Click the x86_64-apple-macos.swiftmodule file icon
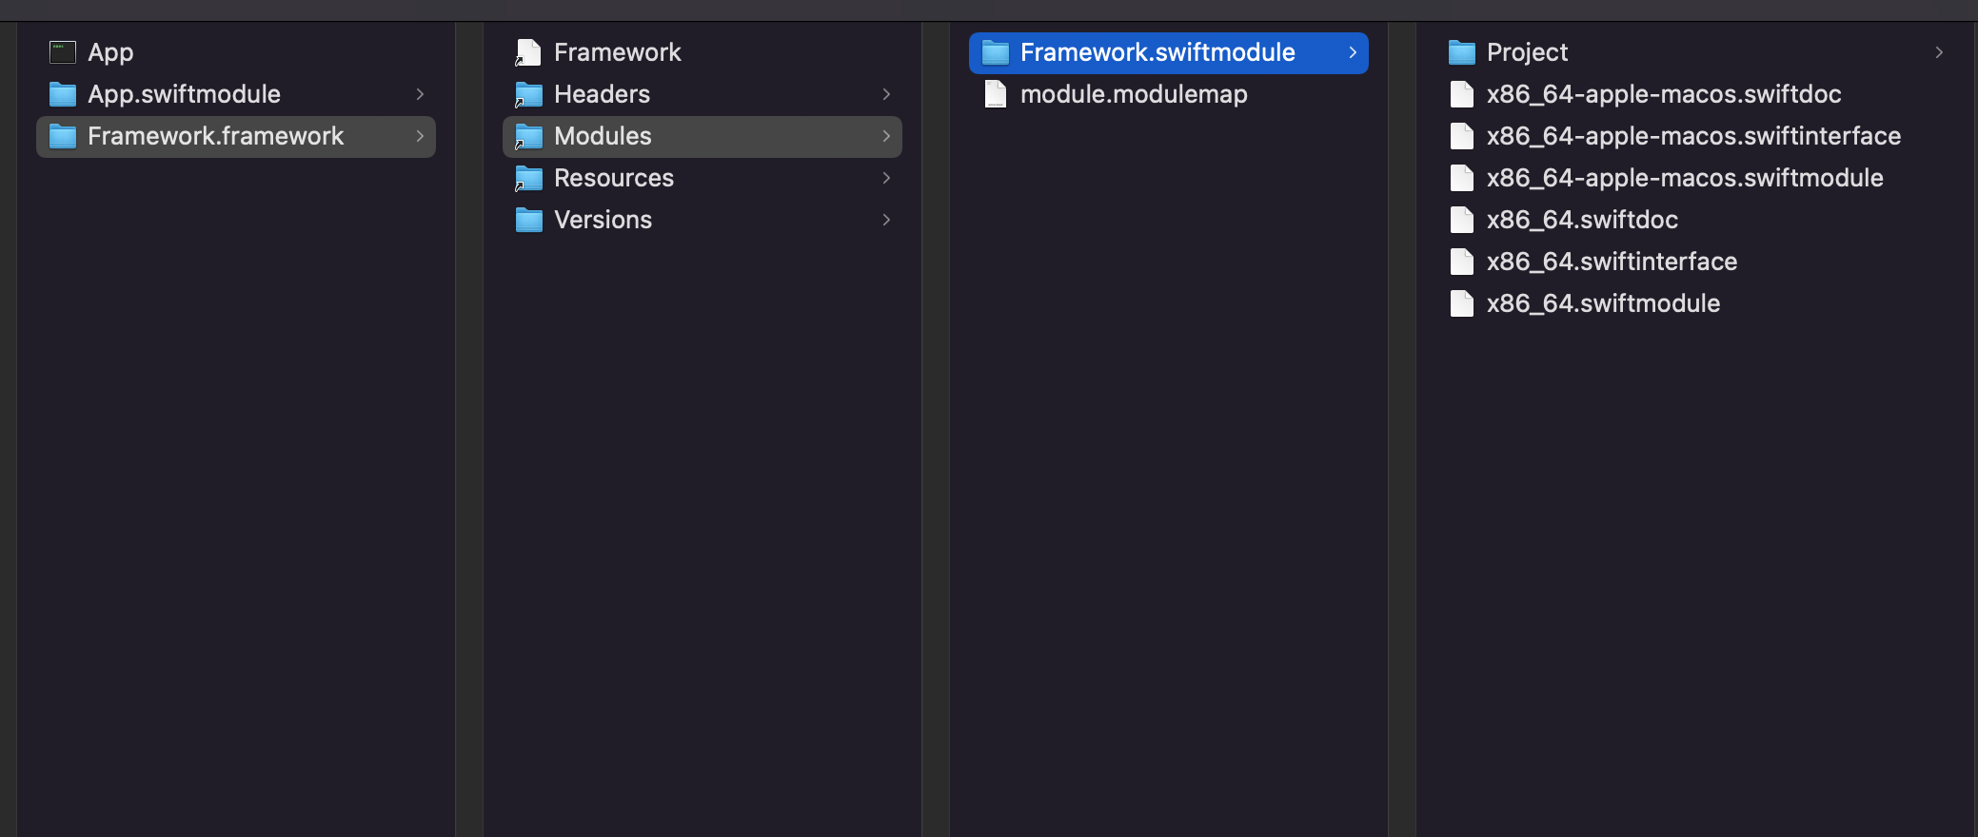This screenshot has width=1978, height=837. point(1462,178)
